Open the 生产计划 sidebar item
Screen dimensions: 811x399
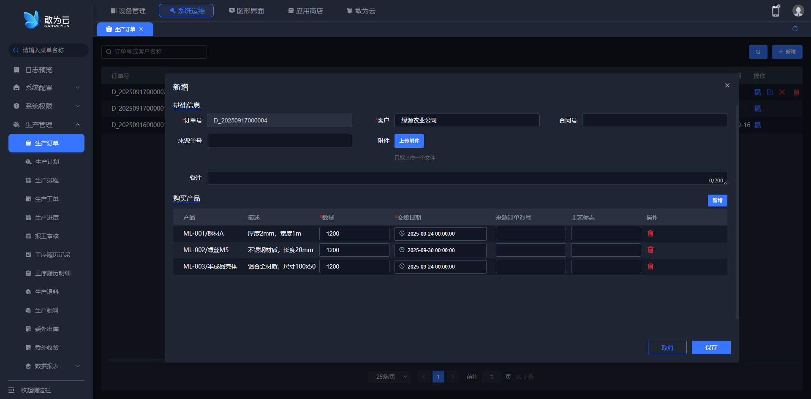pyautogui.click(x=47, y=162)
